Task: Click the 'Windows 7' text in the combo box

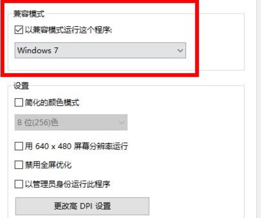Action: click(x=38, y=51)
